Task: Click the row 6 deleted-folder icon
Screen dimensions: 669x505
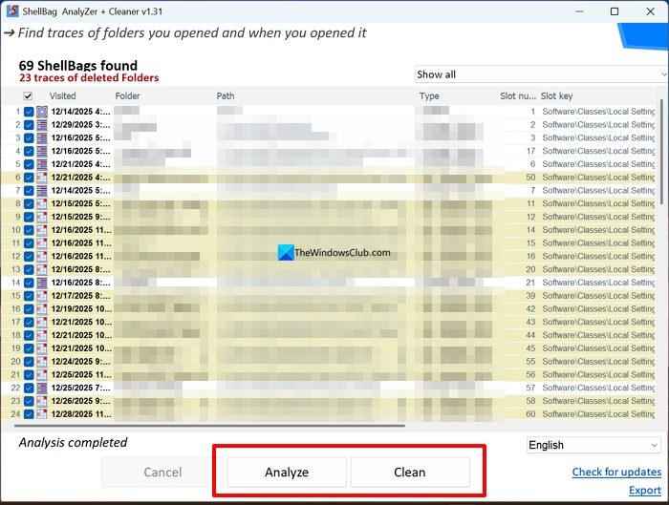Action: [x=42, y=178]
